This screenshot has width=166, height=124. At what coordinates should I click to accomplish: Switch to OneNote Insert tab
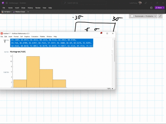tap(17, 8)
